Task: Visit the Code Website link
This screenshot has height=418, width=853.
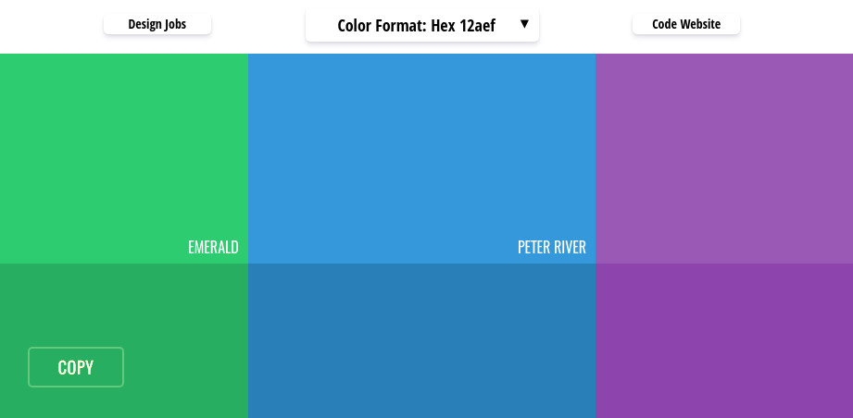Action: (686, 25)
